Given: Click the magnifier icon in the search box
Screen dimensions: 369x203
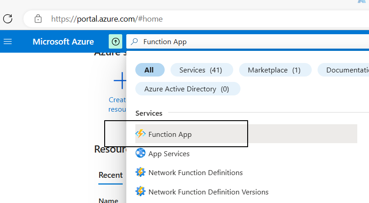Looking at the screenshot, I should (x=134, y=42).
